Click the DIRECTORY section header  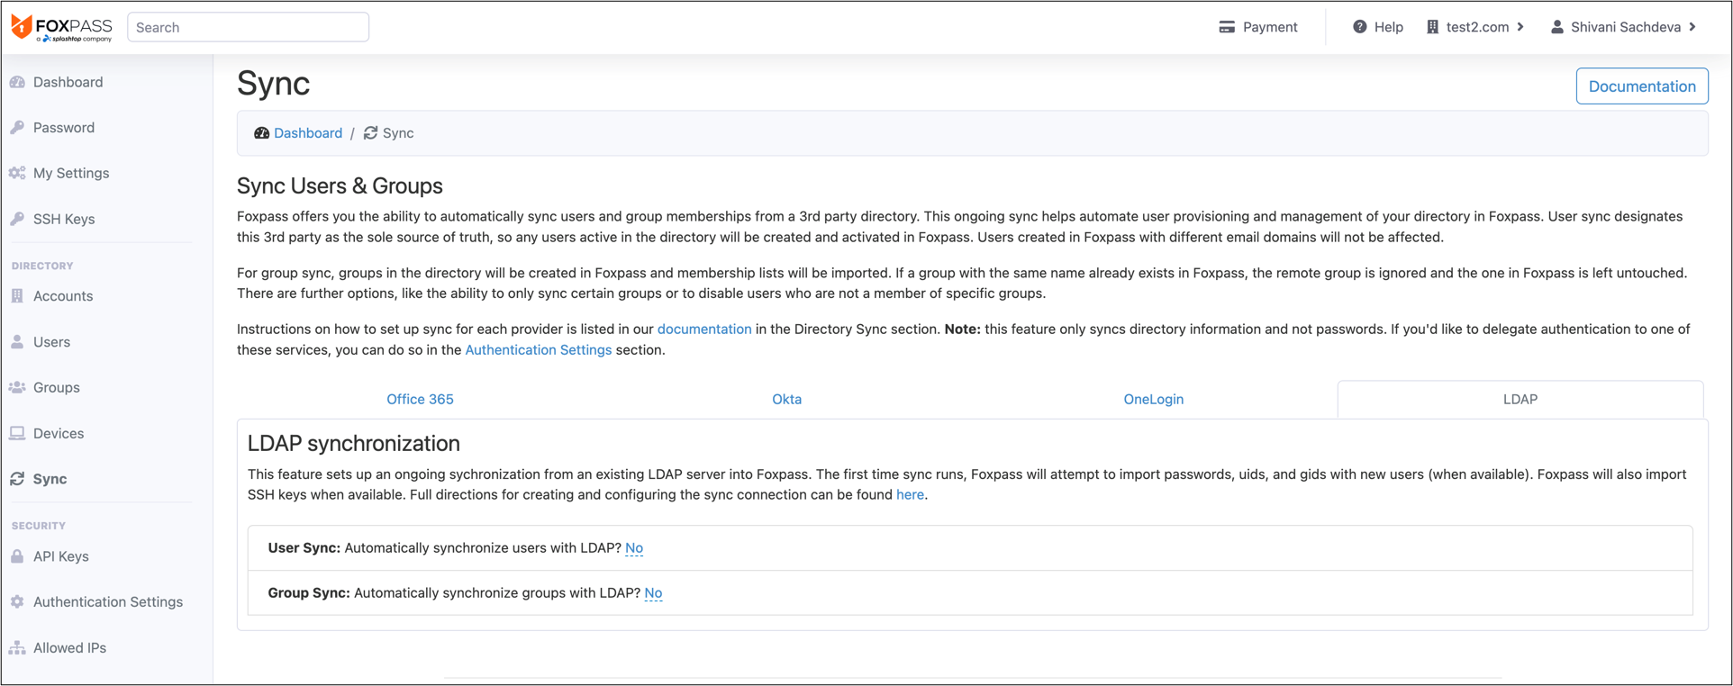pos(42,266)
